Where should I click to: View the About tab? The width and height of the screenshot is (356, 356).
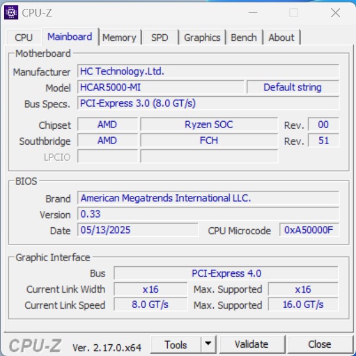[281, 37]
